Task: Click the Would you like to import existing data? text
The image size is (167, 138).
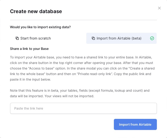Action: tap(40, 27)
